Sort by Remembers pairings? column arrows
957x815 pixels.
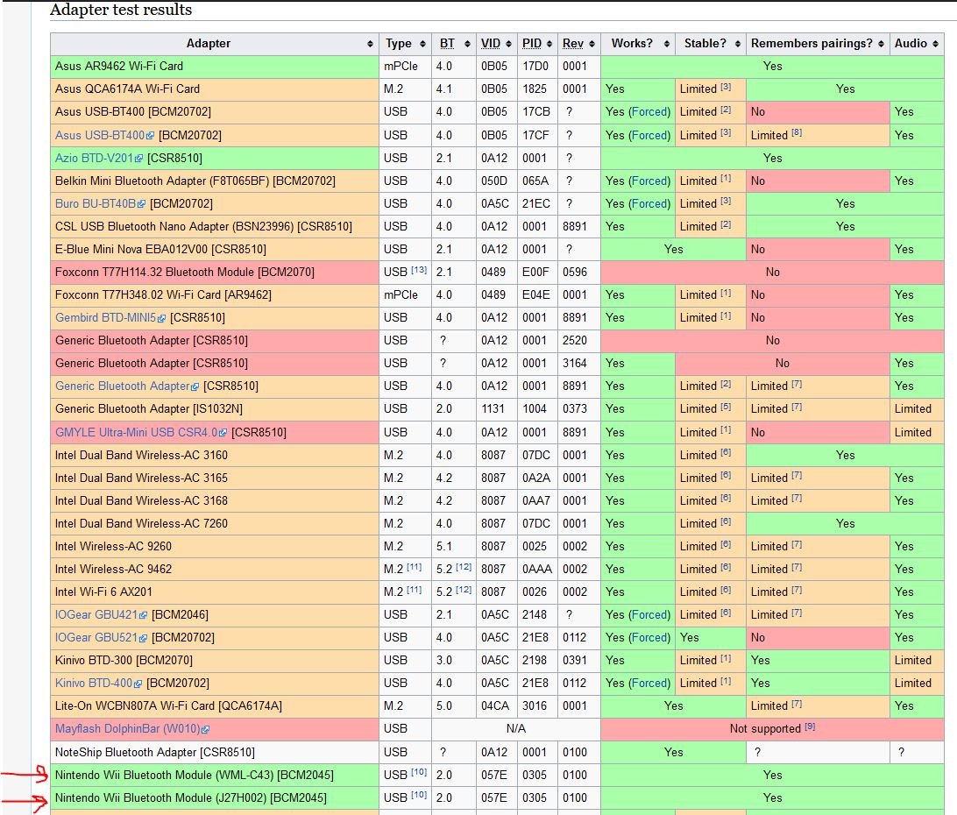tap(881, 44)
